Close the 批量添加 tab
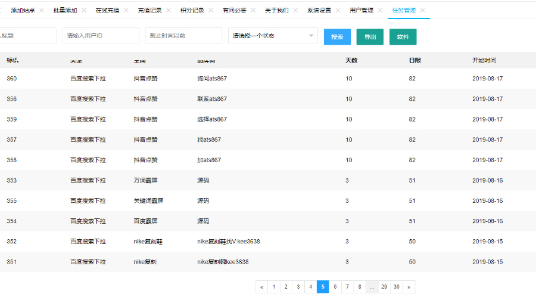The width and height of the screenshot is (536, 294). pos(84,10)
